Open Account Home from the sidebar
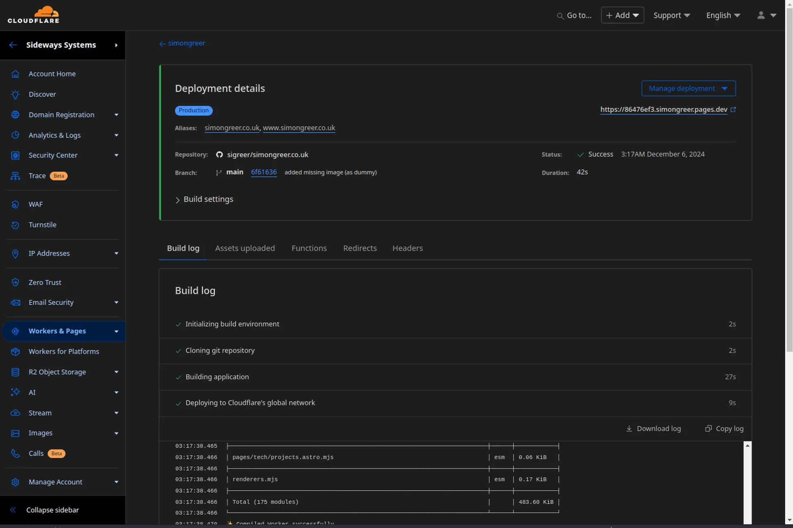 [x=52, y=73]
